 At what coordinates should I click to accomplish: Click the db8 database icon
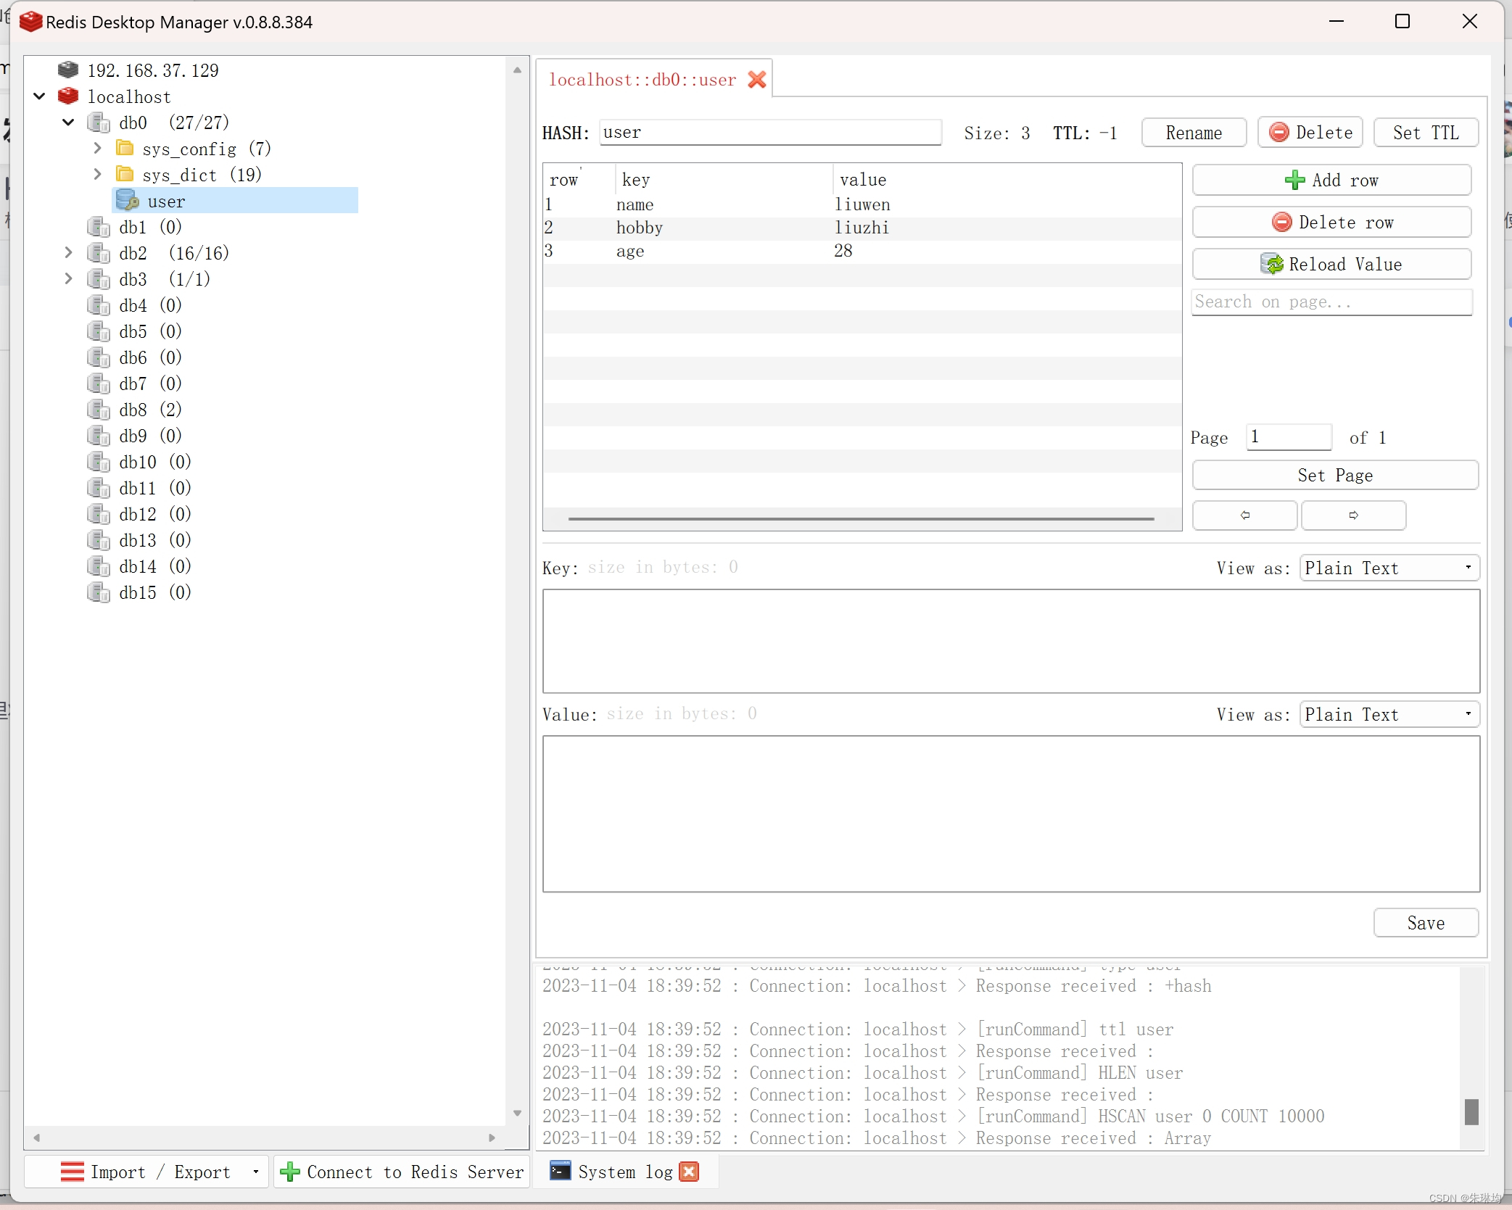(99, 410)
